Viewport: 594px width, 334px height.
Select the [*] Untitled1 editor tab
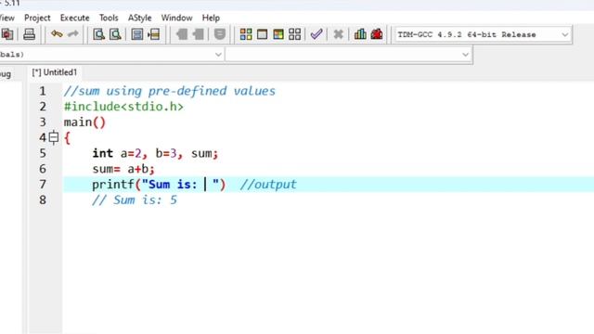[54, 72]
